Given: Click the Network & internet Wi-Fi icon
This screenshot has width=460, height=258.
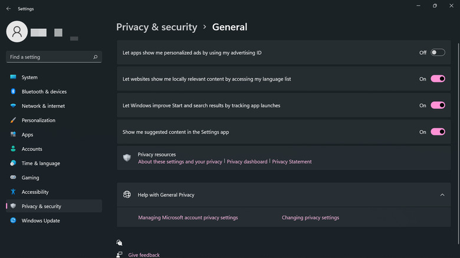Looking at the screenshot, I should pos(13,106).
